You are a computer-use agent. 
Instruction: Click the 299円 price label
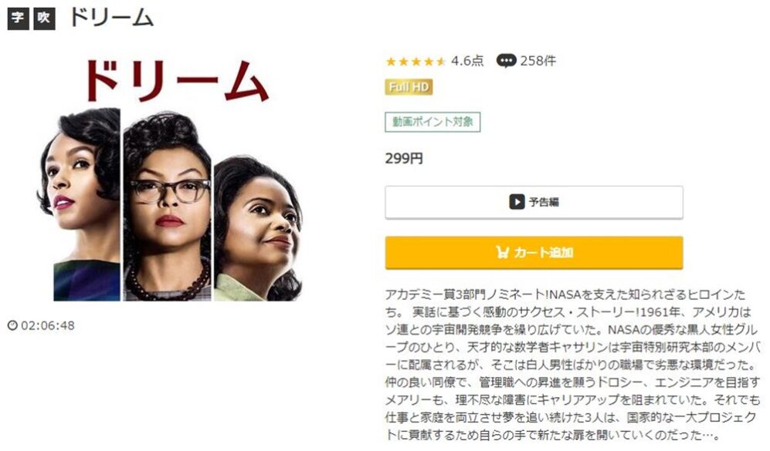point(404,158)
